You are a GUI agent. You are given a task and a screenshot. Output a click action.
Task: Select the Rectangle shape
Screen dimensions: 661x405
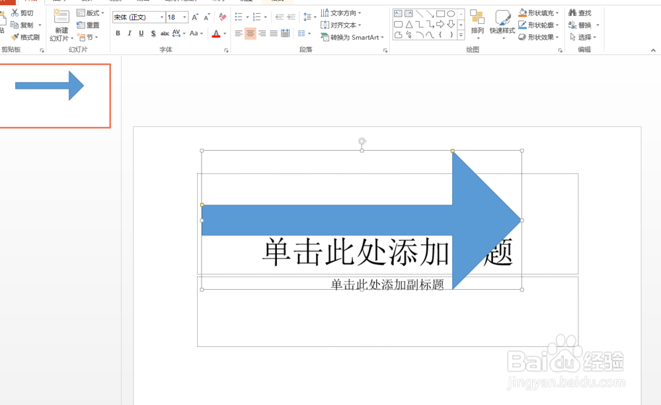click(440, 13)
